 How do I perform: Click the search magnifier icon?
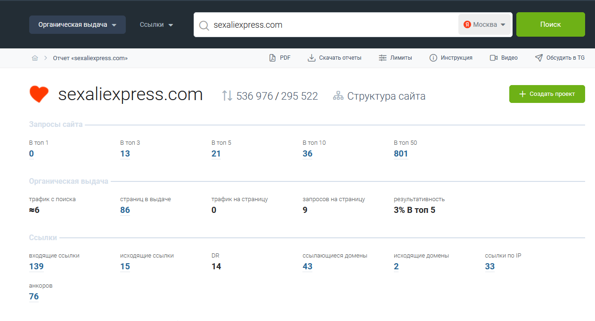coord(204,25)
